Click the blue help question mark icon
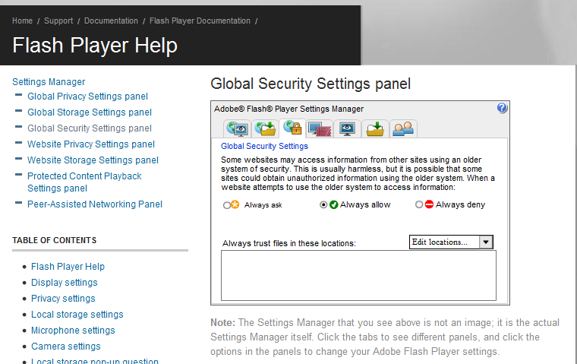The height and width of the screenshot is (364, 577). [x=502, y=108]
